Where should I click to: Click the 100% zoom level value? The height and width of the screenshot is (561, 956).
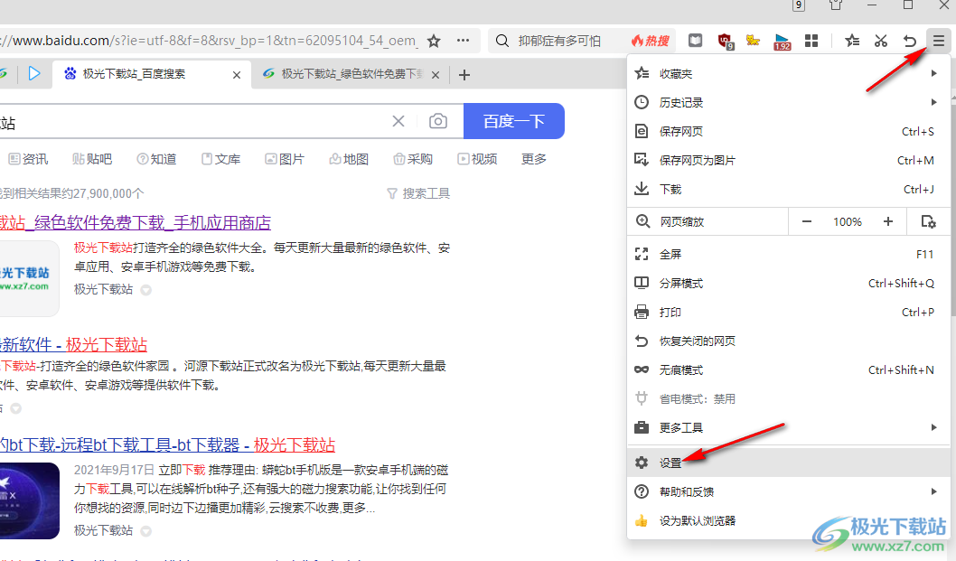point(848,222)
